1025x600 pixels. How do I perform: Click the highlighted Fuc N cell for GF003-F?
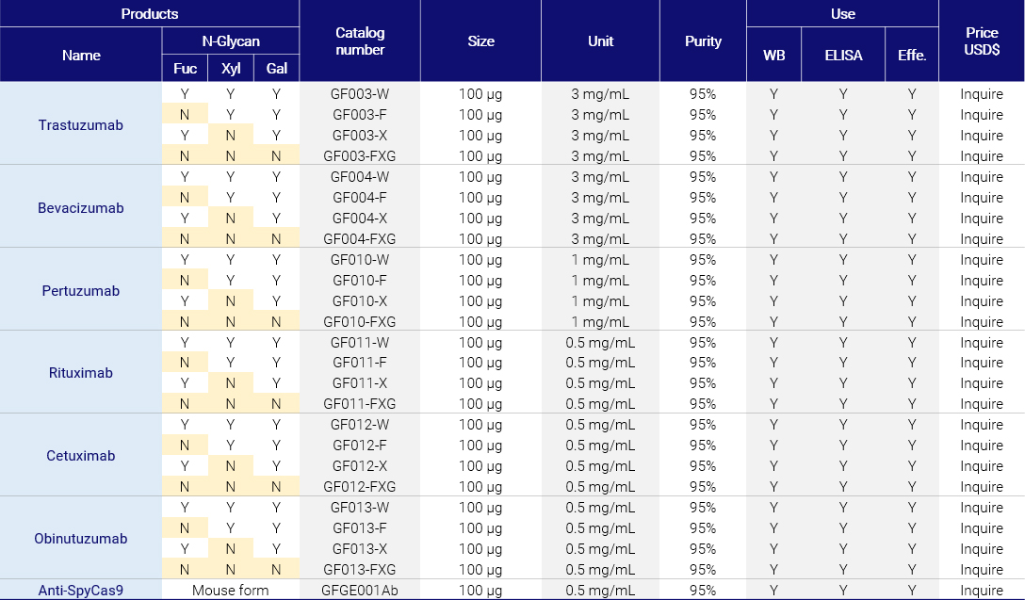(185, 115)
